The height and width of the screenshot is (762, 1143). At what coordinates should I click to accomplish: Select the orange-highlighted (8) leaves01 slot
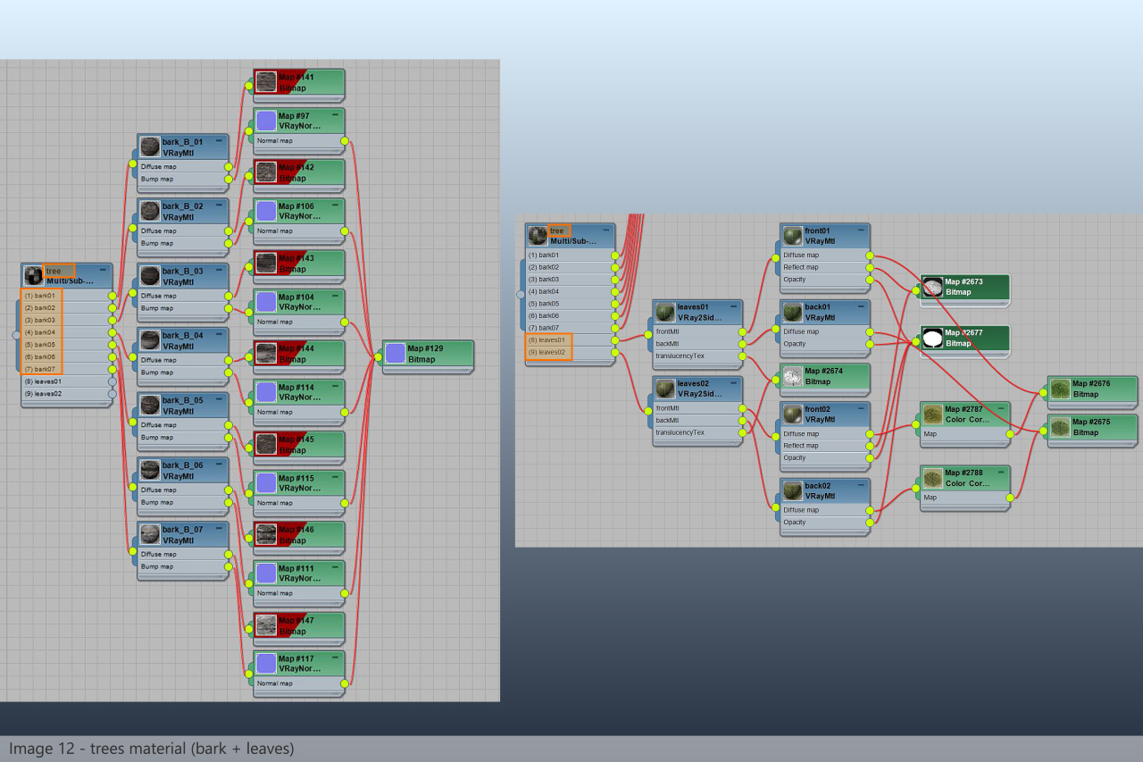[x=548, y=340]
